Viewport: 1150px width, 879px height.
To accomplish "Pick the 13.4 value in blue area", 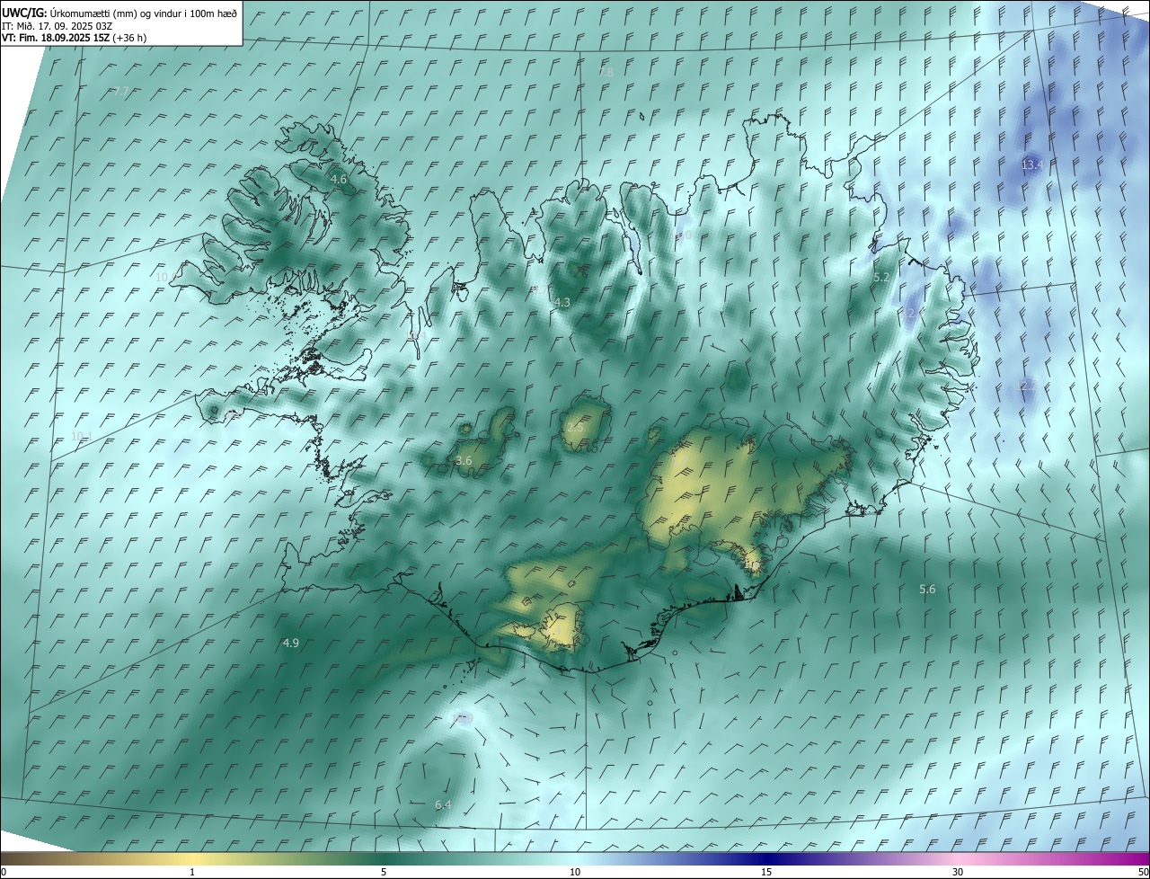I will (1033, 164).
